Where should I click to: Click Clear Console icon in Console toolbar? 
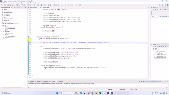tap(146, 82)
